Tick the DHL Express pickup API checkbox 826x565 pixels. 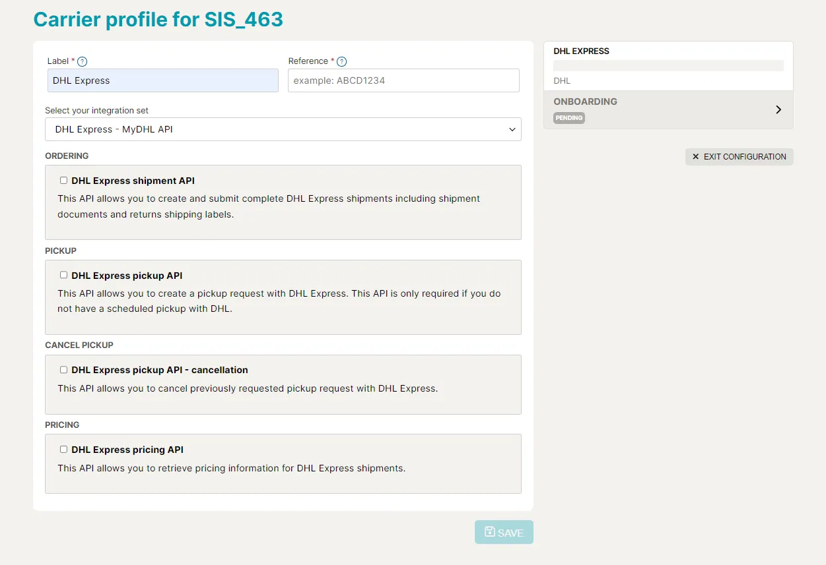(x=64, y=276)
